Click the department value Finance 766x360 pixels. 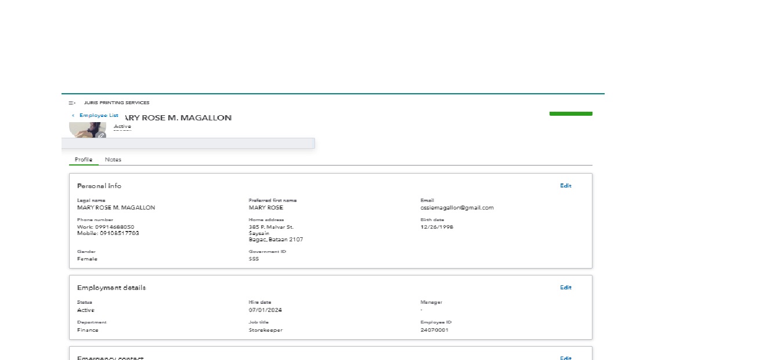coord(88,330)
